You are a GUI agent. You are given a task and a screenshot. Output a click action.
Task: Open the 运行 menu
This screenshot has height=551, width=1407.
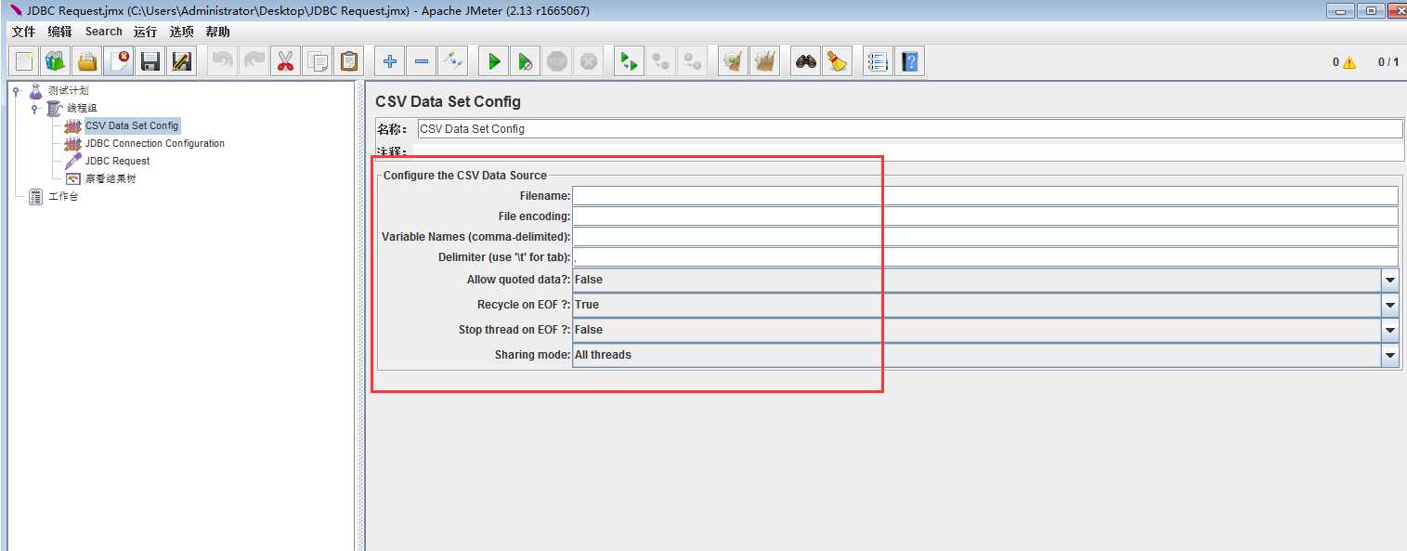click(145, 32)
